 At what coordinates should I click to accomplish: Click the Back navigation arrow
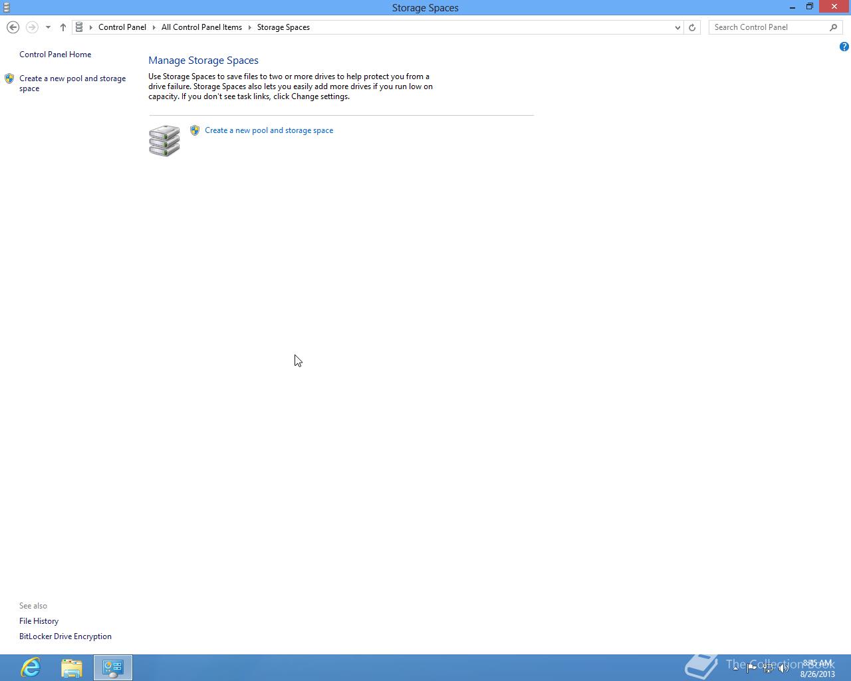pos(13,27)
